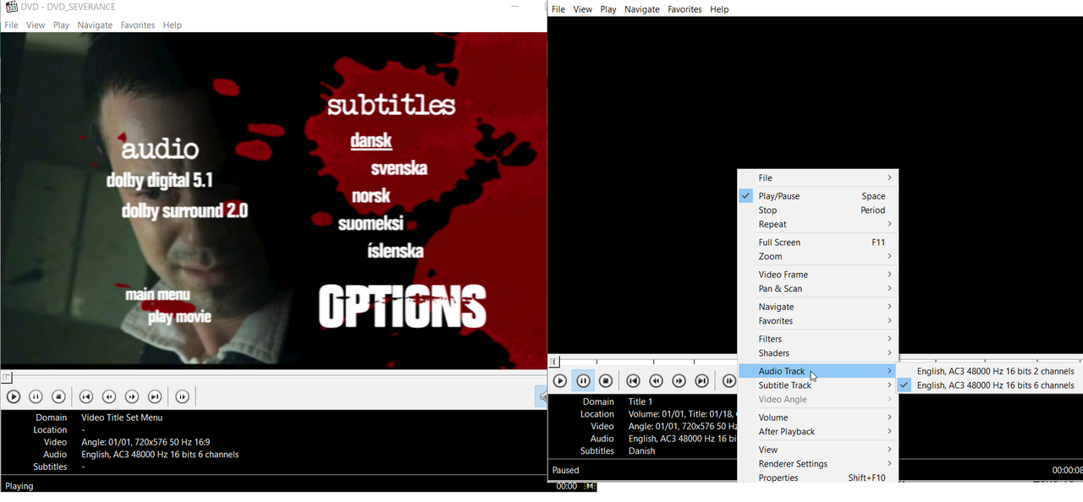The image size is (1083, 502).
Task: Select dolby digital 5.1 on DVD menu
Action: pos(160,181)
